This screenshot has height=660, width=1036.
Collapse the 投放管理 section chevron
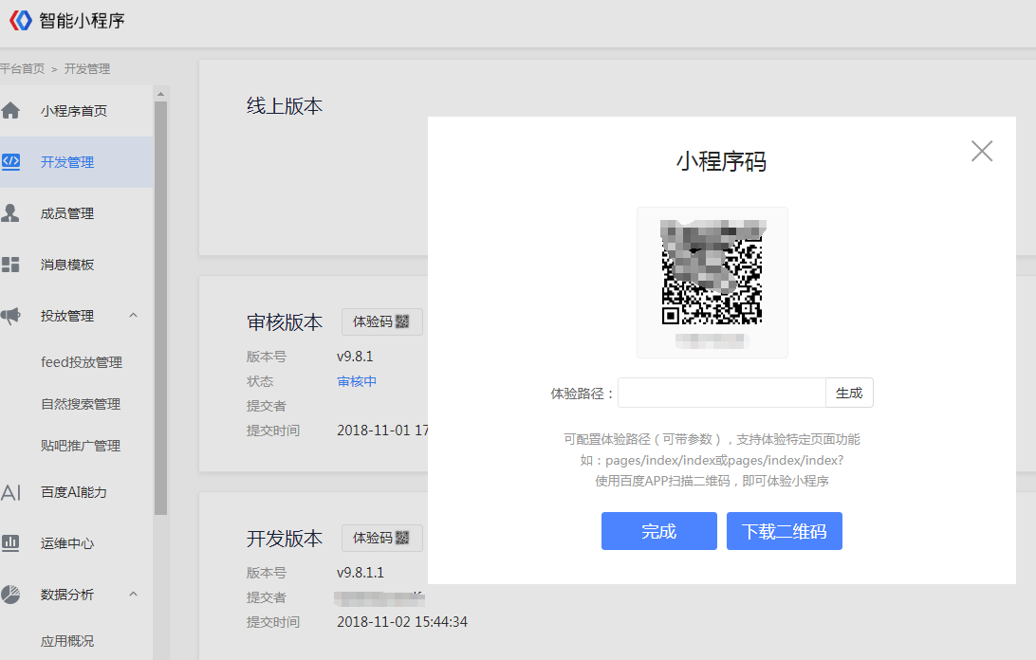(x=133, y=316)
